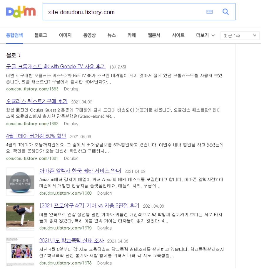274x269 pixels.
Task: Open 오큘러스 퀘스트2 구매 후기 post
Action: pyautogui.click(x=37, y=101)
